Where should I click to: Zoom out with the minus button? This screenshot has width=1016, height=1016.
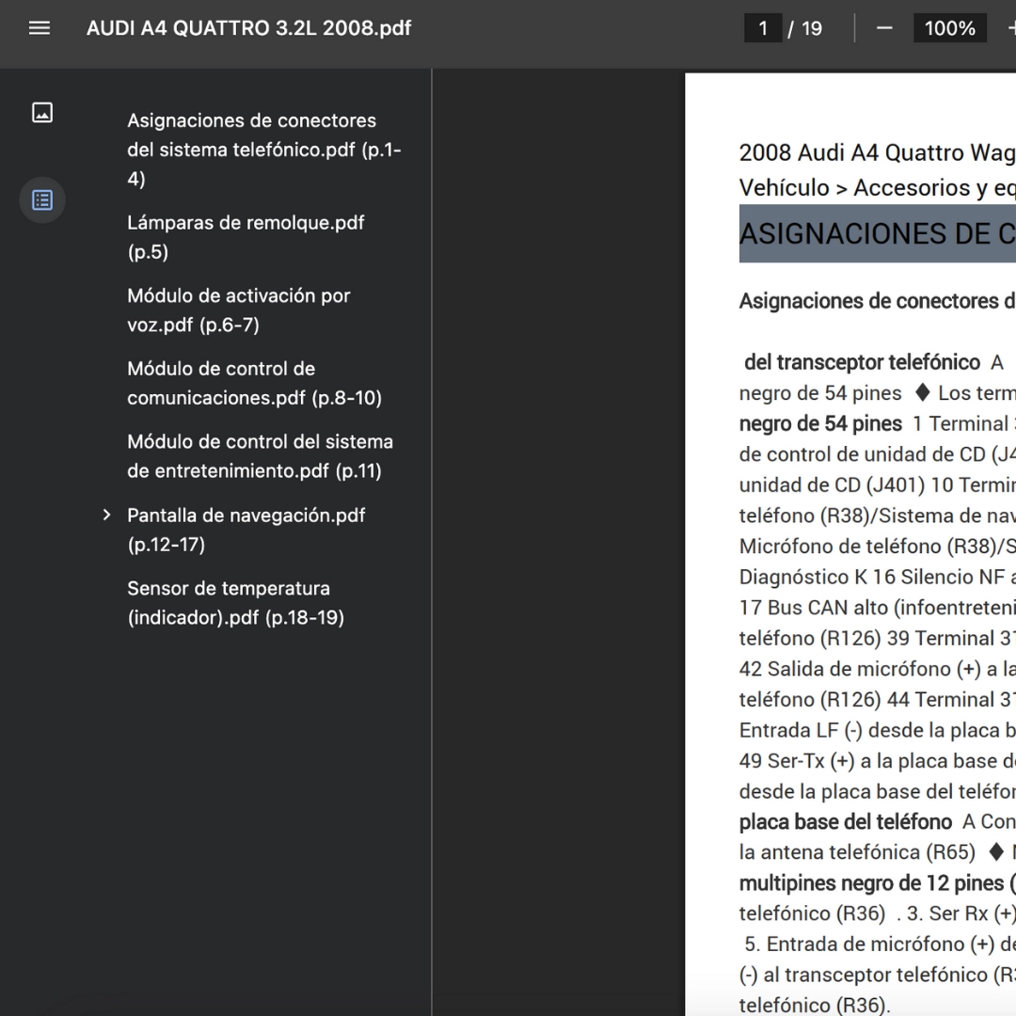pyautogui.click(x=884, y=28)
